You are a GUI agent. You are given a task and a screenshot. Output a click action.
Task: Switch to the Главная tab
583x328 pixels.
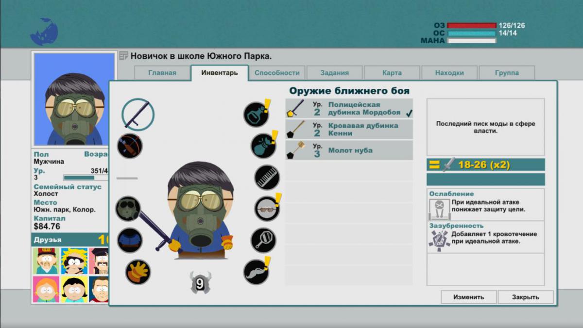pyautogui.click(x=162, y=73)
